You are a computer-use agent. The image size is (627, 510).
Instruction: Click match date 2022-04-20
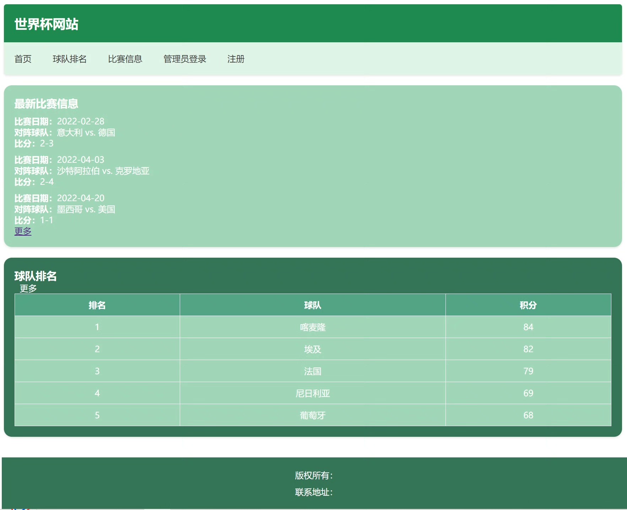point(81,198)
